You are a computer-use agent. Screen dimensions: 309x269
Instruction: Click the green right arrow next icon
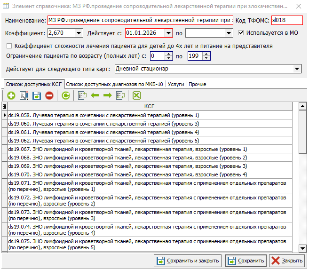click(x=108, y=95)
